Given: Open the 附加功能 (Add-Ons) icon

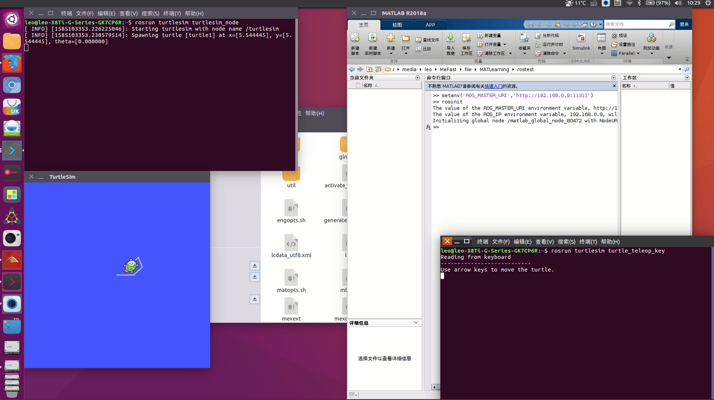Looking at the screenshot, I should point(651,39).
